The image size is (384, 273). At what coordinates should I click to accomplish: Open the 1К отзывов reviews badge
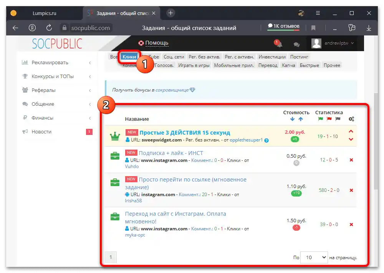point(283,26)
